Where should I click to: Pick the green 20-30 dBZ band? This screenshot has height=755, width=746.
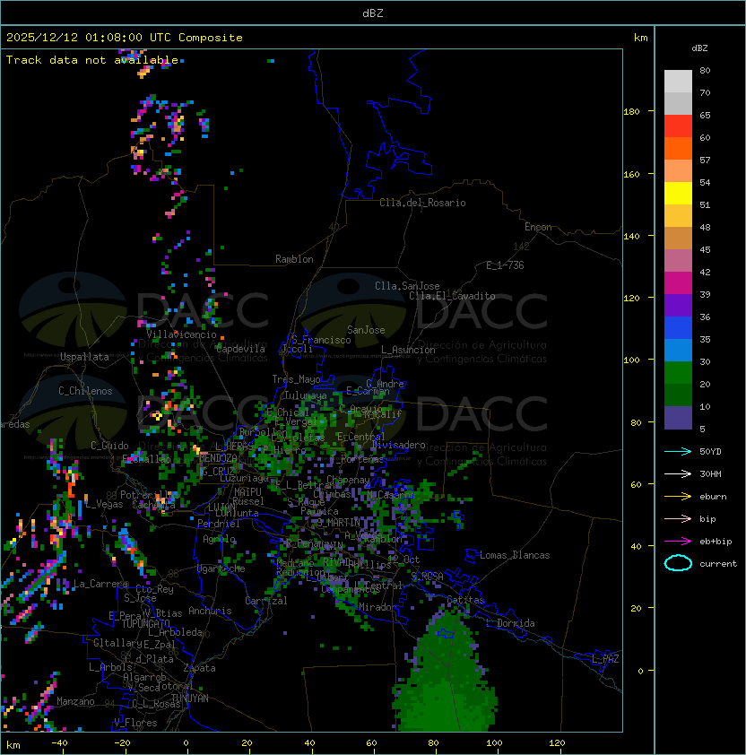pos(678,373)
